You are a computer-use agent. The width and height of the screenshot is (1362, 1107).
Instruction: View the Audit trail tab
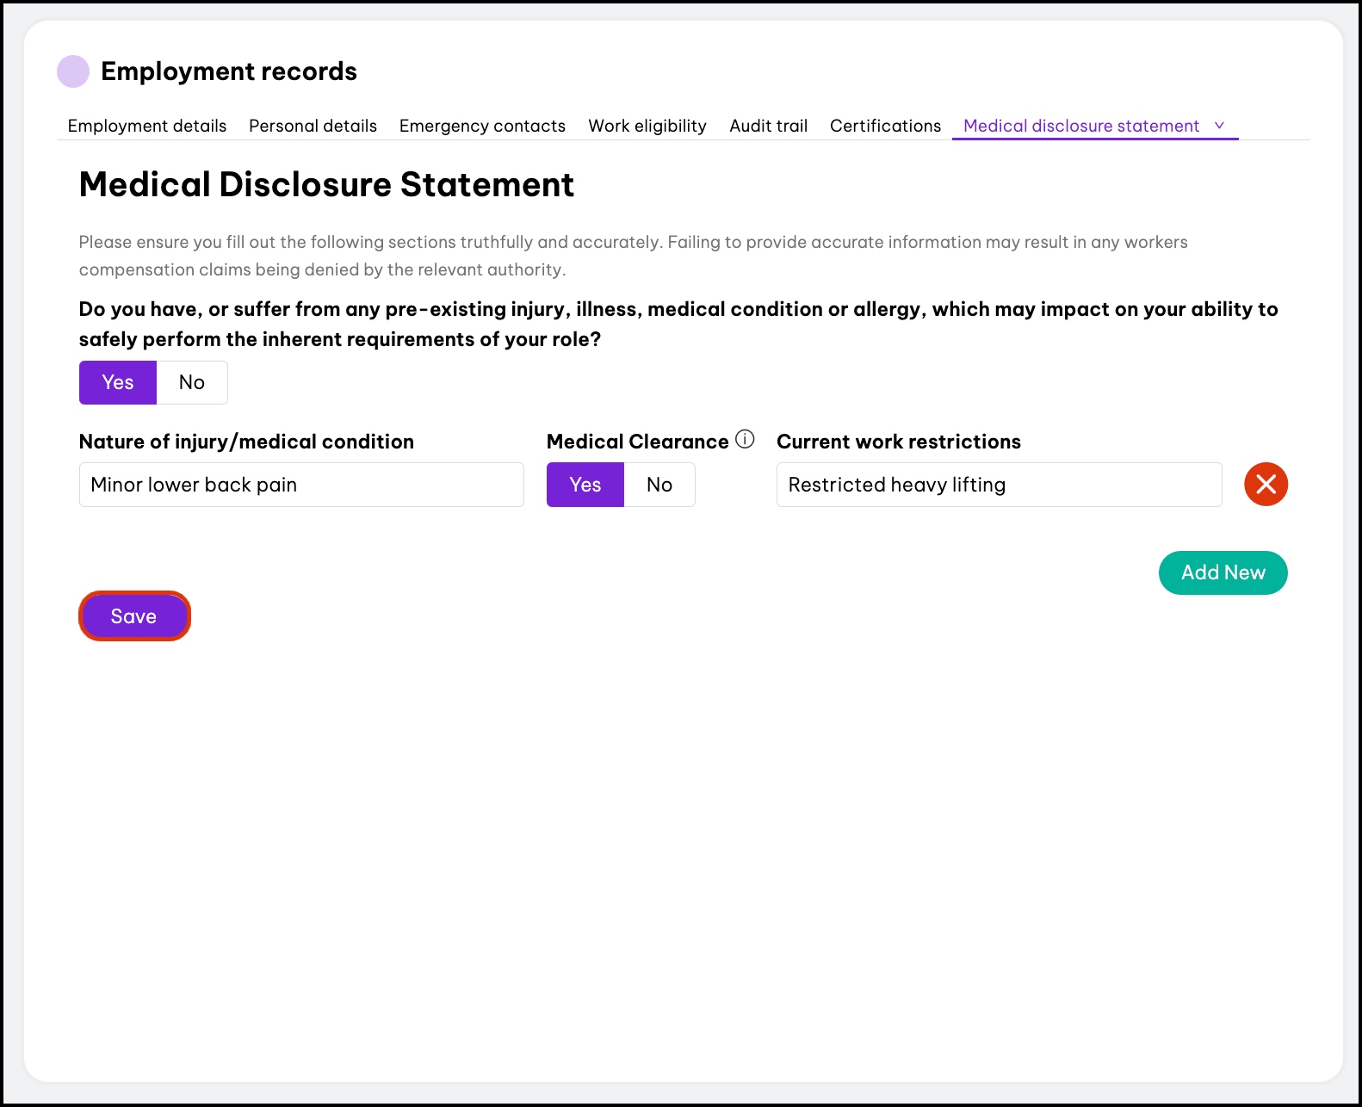click(x=768, y=127)
